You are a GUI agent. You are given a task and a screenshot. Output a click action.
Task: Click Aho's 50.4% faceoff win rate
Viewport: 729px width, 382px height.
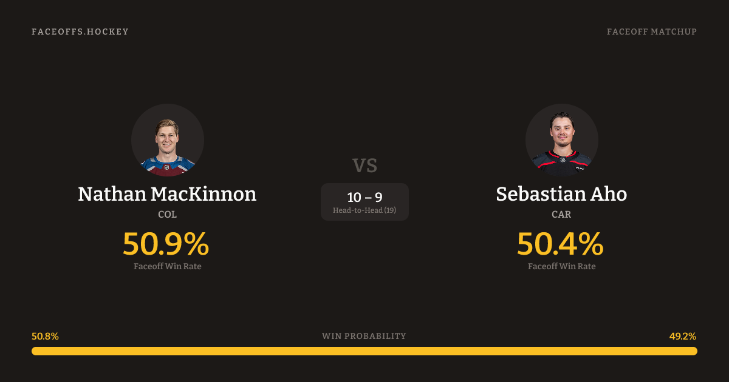(560, 244)
